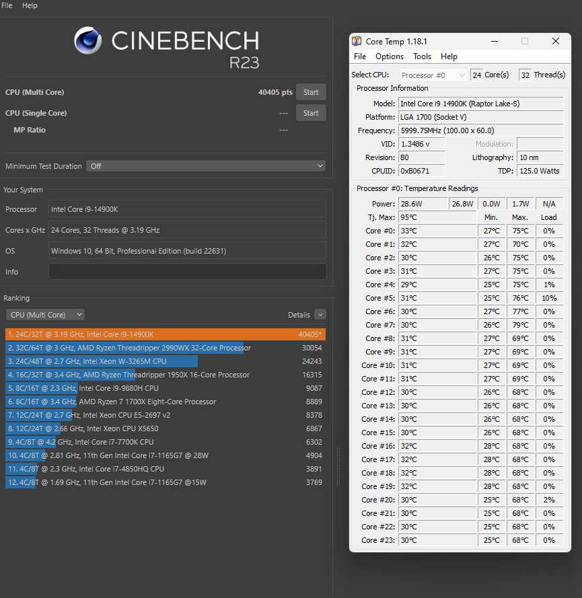The image size is (582, 598).
Task: Close the Core Temp window
Action: [555, 41]
